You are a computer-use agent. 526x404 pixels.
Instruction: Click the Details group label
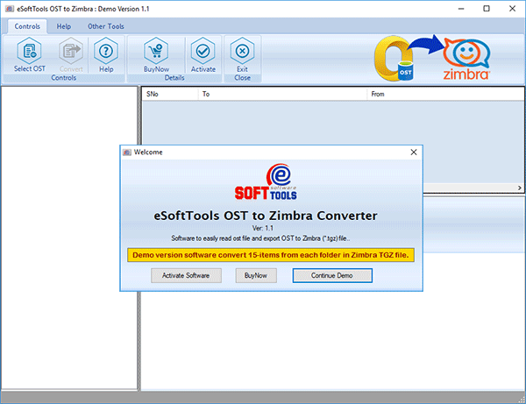[x=174, y=78]
